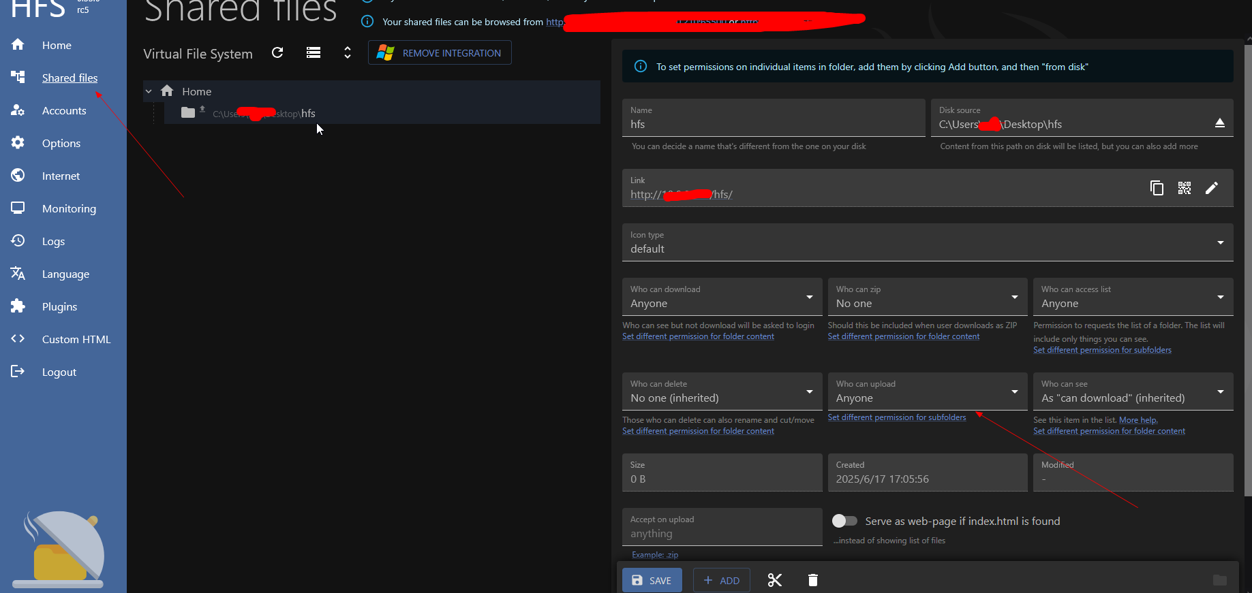Click the Language translate icon

(x=18, y=273)
